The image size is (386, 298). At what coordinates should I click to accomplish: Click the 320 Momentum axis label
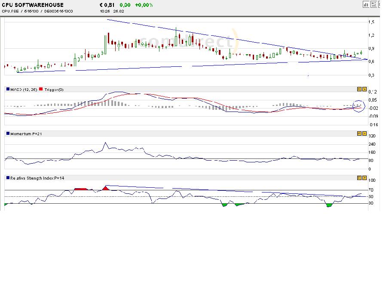(372, 136)
